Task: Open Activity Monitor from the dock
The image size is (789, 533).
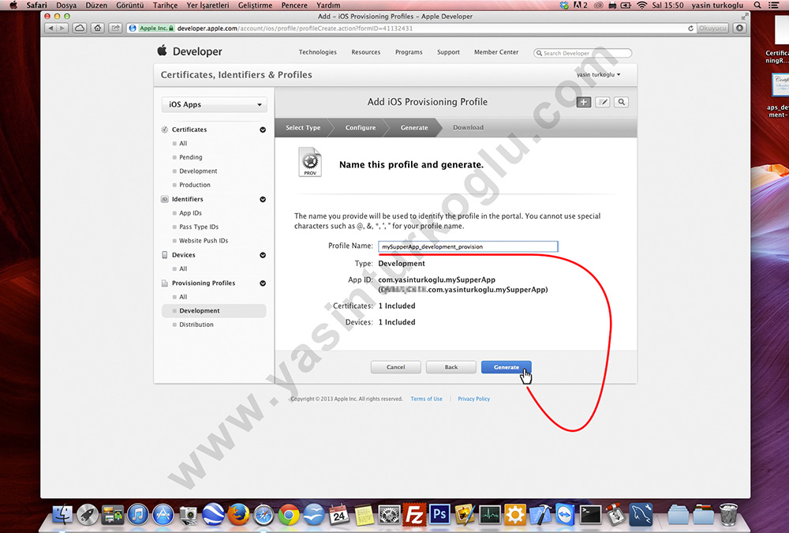Action: 490,515
